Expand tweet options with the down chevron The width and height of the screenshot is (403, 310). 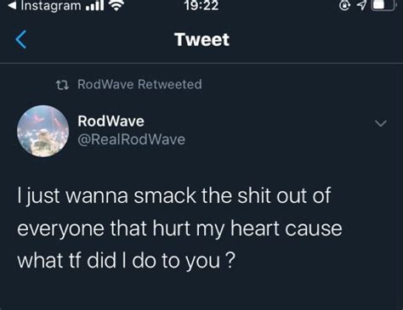[x=381, y=123]
